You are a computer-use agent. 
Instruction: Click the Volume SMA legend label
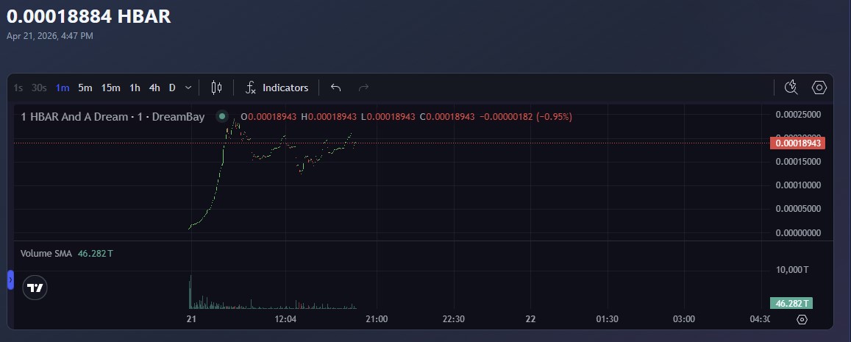(46, 254)
